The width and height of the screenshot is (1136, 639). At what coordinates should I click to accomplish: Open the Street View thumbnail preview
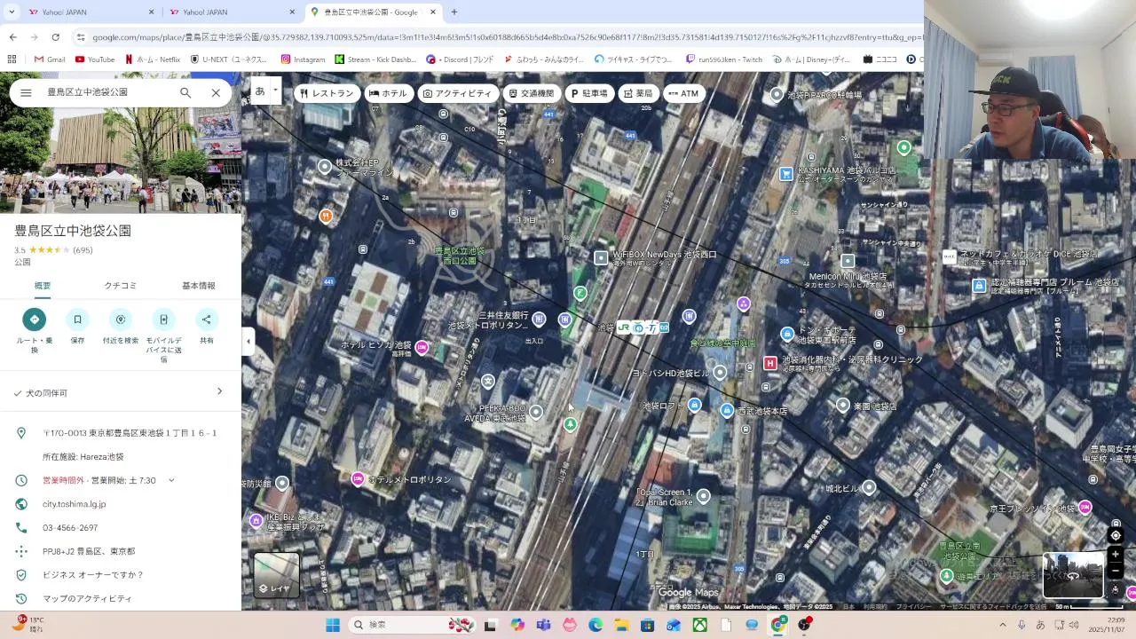tap(1073, 575)
